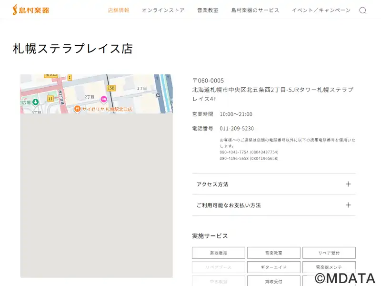Click the yellow 11 exit marker on map

click(x=50, y=99)
